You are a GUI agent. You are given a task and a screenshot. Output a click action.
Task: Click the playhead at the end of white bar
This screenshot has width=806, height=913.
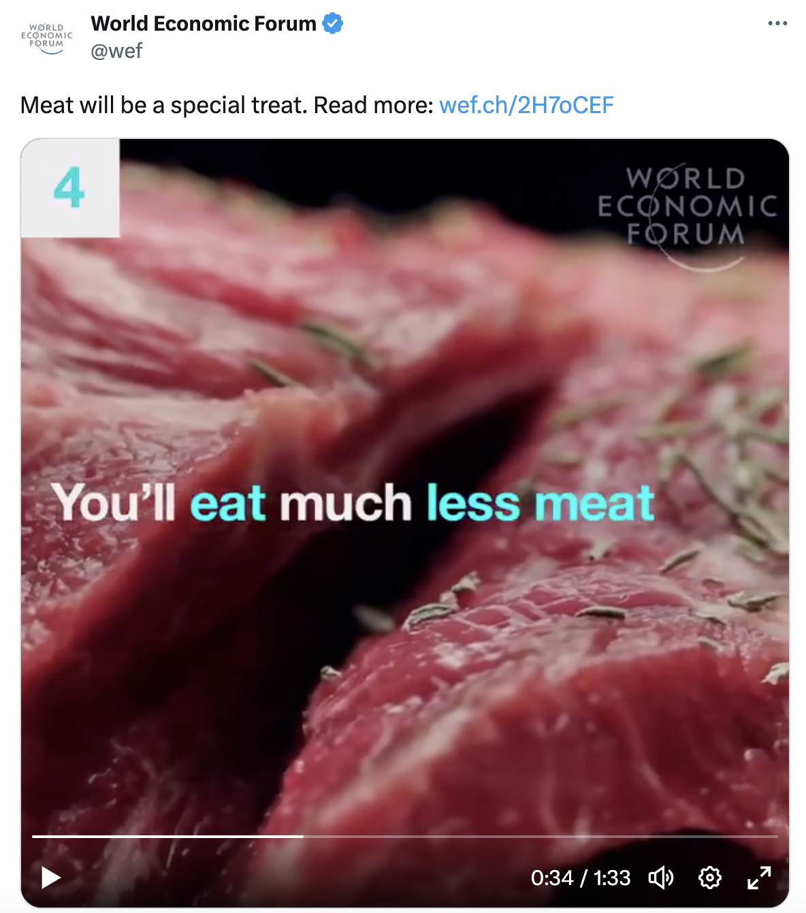click(304, 836)
